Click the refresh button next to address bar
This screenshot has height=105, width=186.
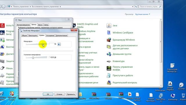[x=136, y=7]
